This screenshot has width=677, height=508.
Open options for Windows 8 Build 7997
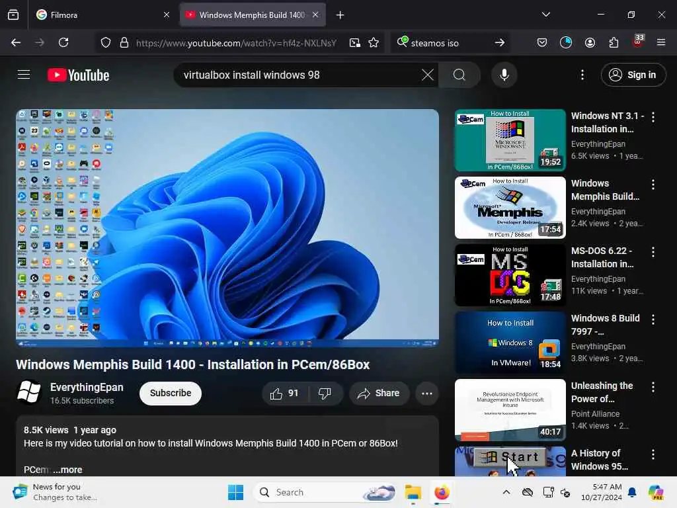click(653, 319)
